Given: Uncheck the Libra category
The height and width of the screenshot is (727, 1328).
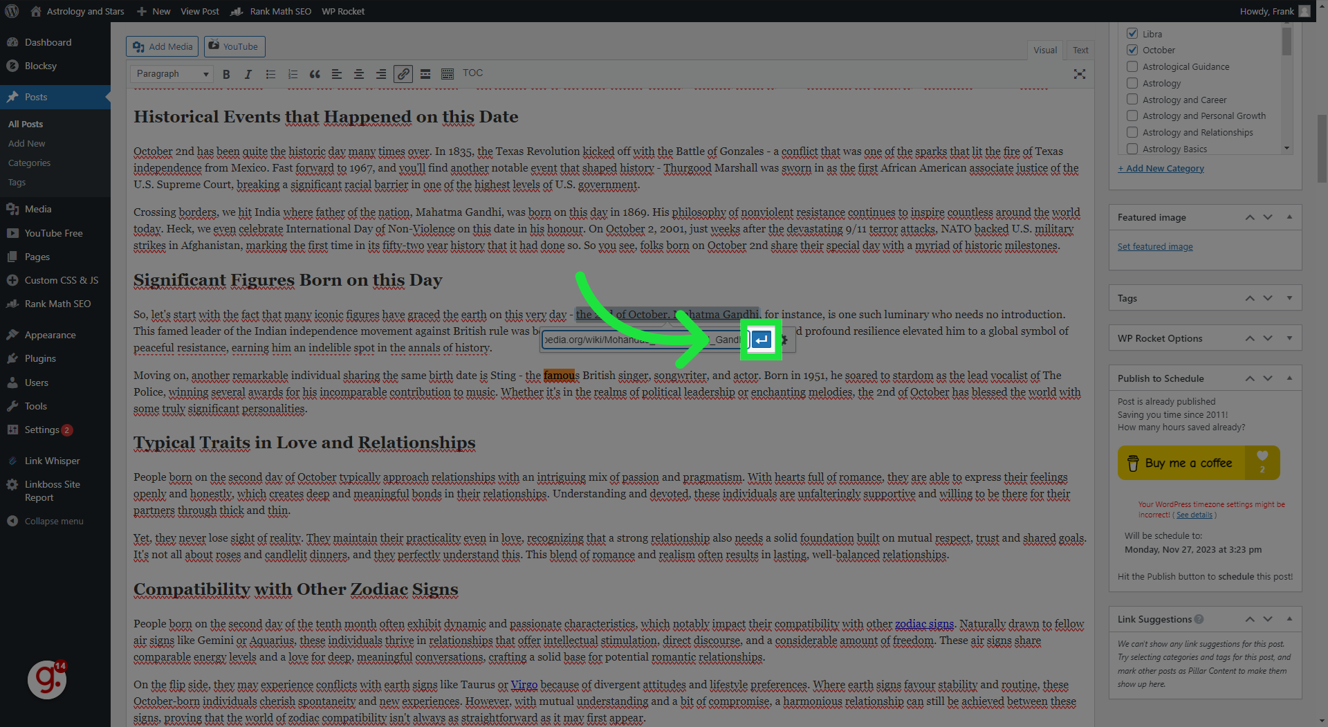Looking at the screenshot, I should [x=1132, y=33].
